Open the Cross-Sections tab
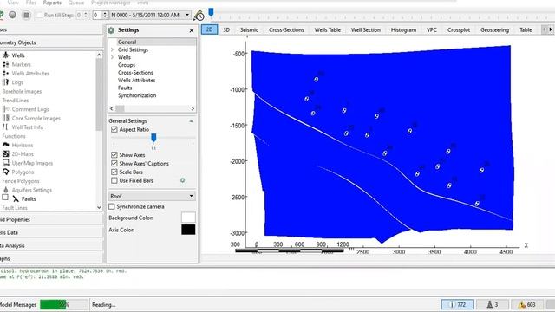555x312 pixels. [286, 30]
